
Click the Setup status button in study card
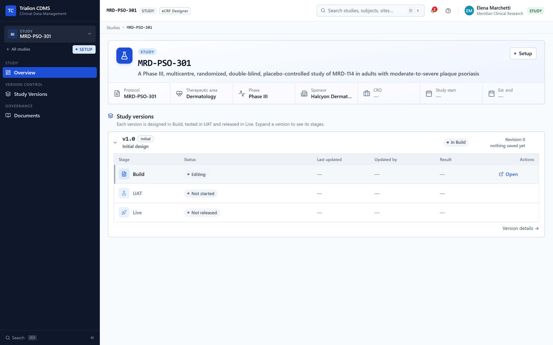coord(523,53)
